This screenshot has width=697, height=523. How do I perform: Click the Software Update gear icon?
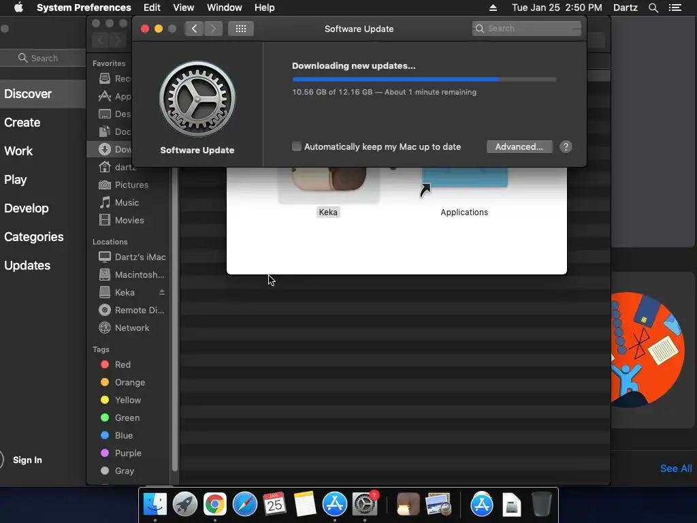click(x=197, y=99)
